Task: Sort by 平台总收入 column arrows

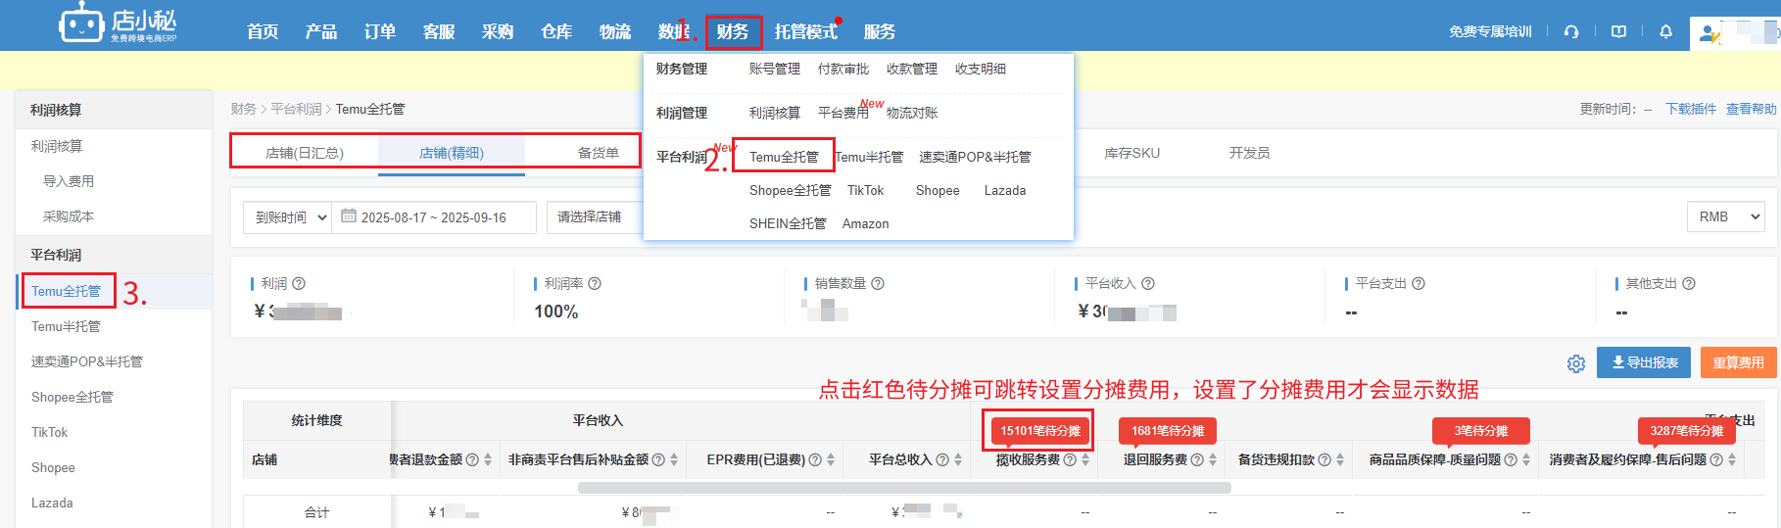Action: (x=958, y=459)
